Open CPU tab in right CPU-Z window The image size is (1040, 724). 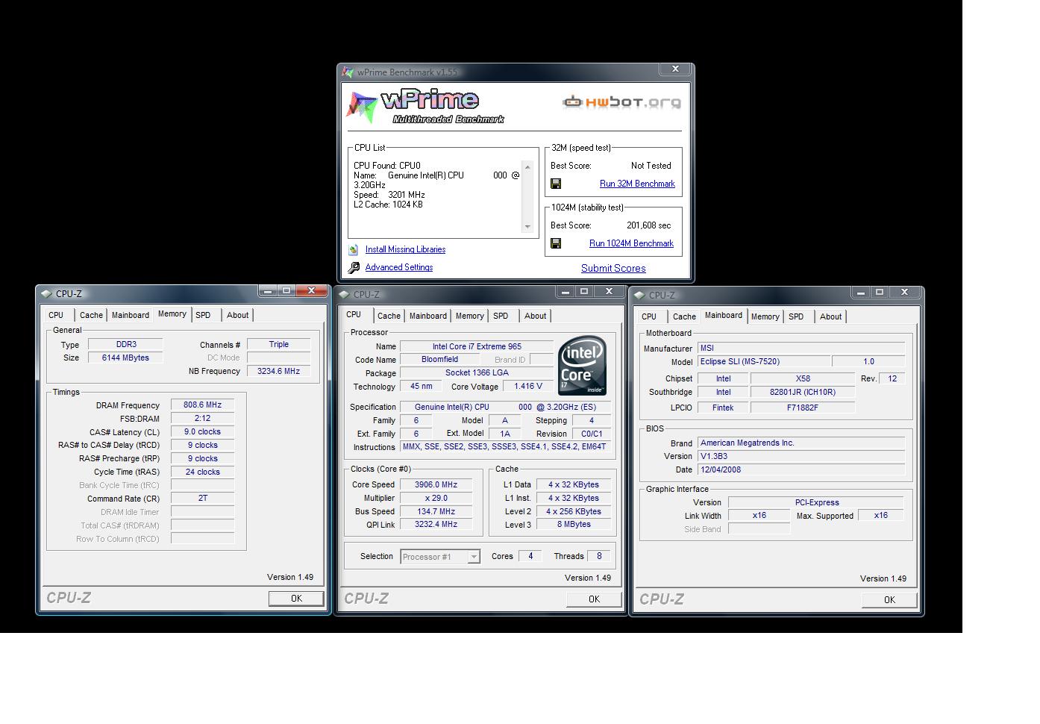coord(649,316)
